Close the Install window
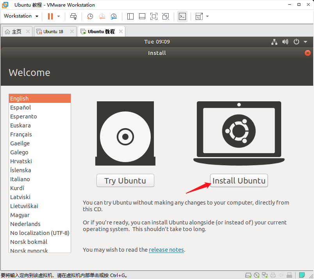314x279 pixels. (x=308, y=53)
